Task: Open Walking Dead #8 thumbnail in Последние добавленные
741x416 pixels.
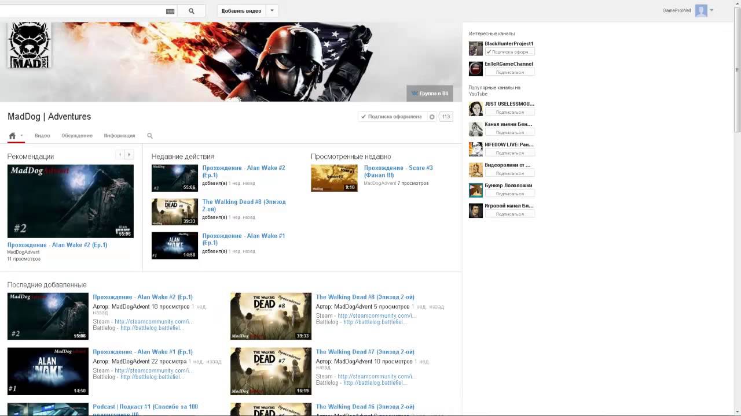Action: (x=271, y=316)
